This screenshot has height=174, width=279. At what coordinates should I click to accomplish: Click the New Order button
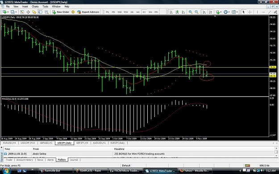click(x=61, y=12)
